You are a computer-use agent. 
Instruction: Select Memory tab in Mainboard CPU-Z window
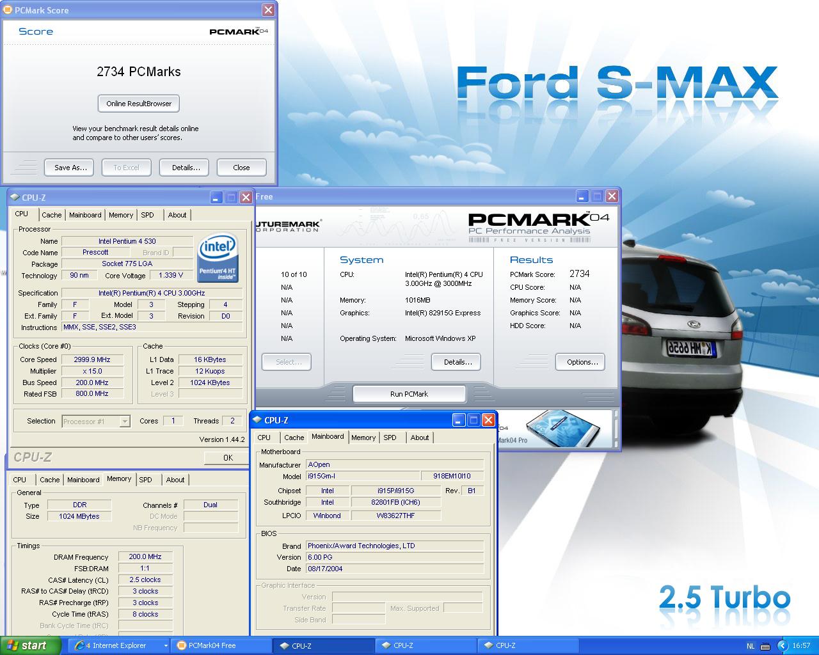click(363, 438)
